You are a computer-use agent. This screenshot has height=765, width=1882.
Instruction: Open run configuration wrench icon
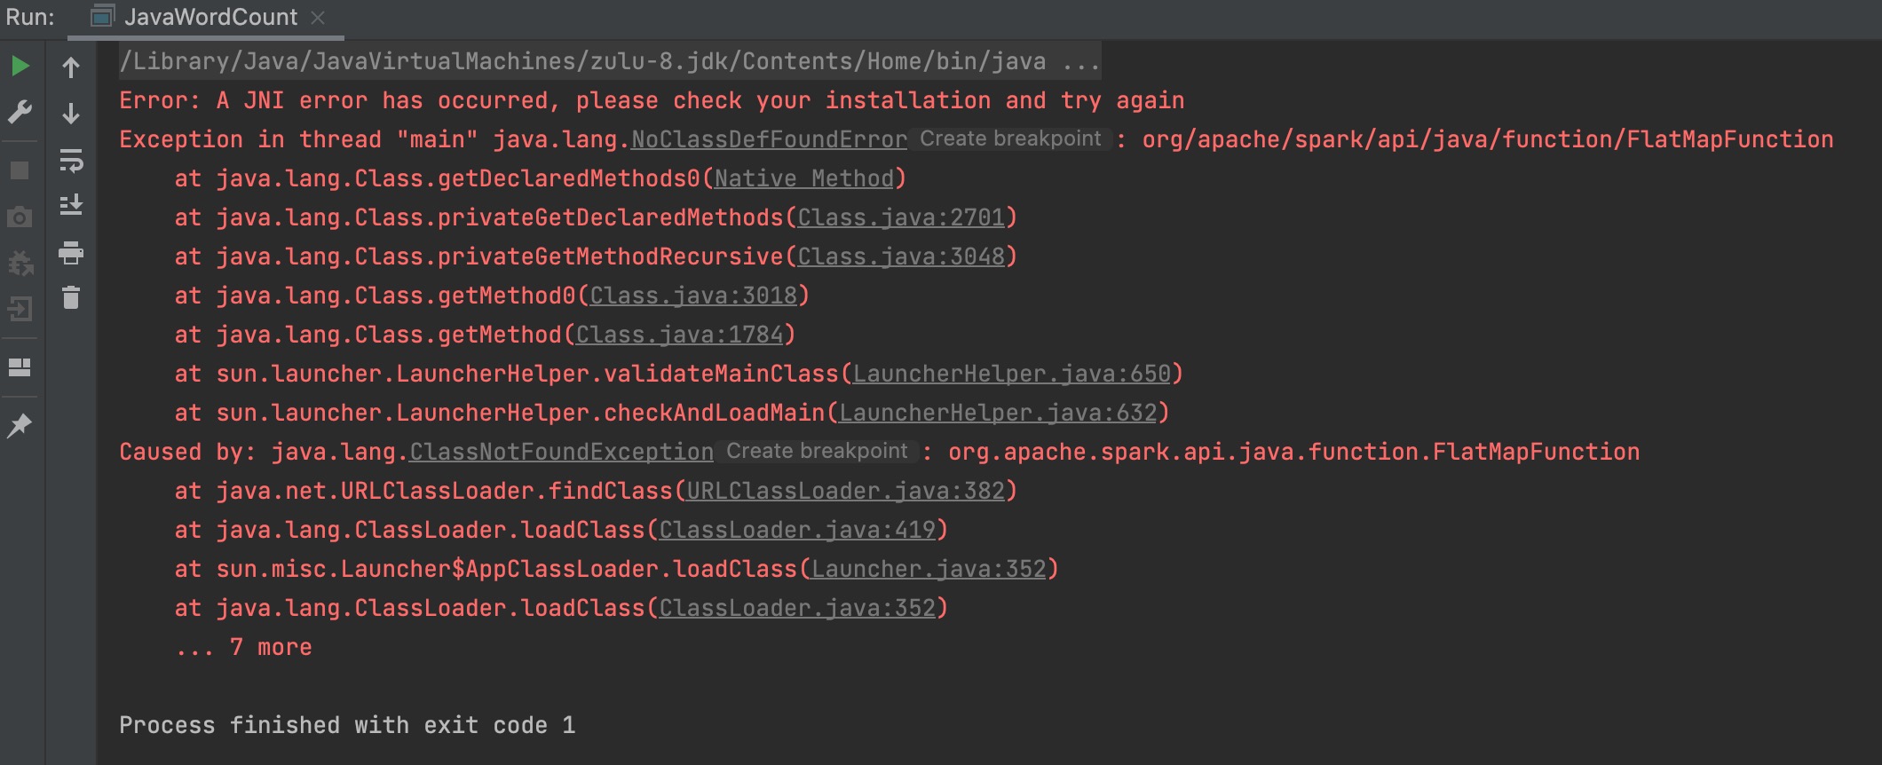(20, 112)
